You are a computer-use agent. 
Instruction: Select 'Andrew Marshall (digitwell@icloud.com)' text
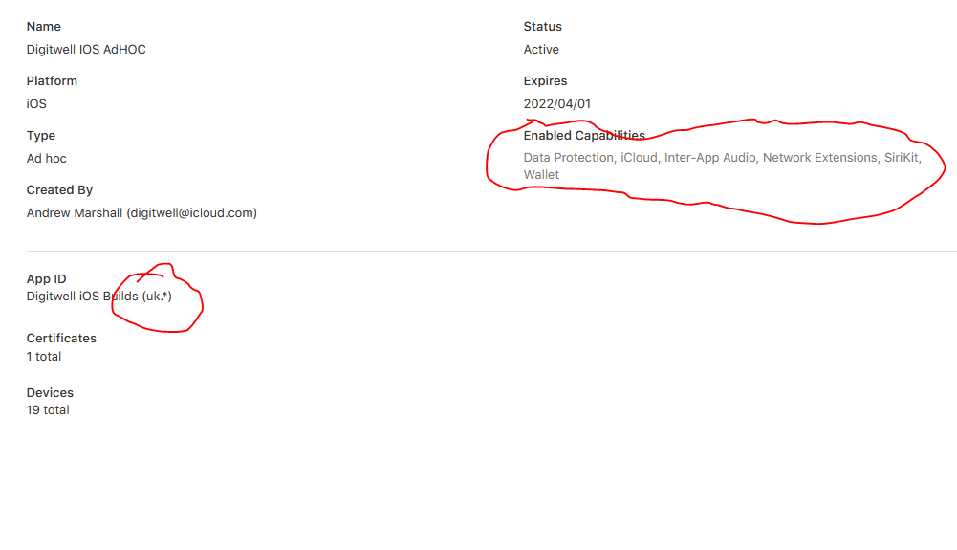141,213
